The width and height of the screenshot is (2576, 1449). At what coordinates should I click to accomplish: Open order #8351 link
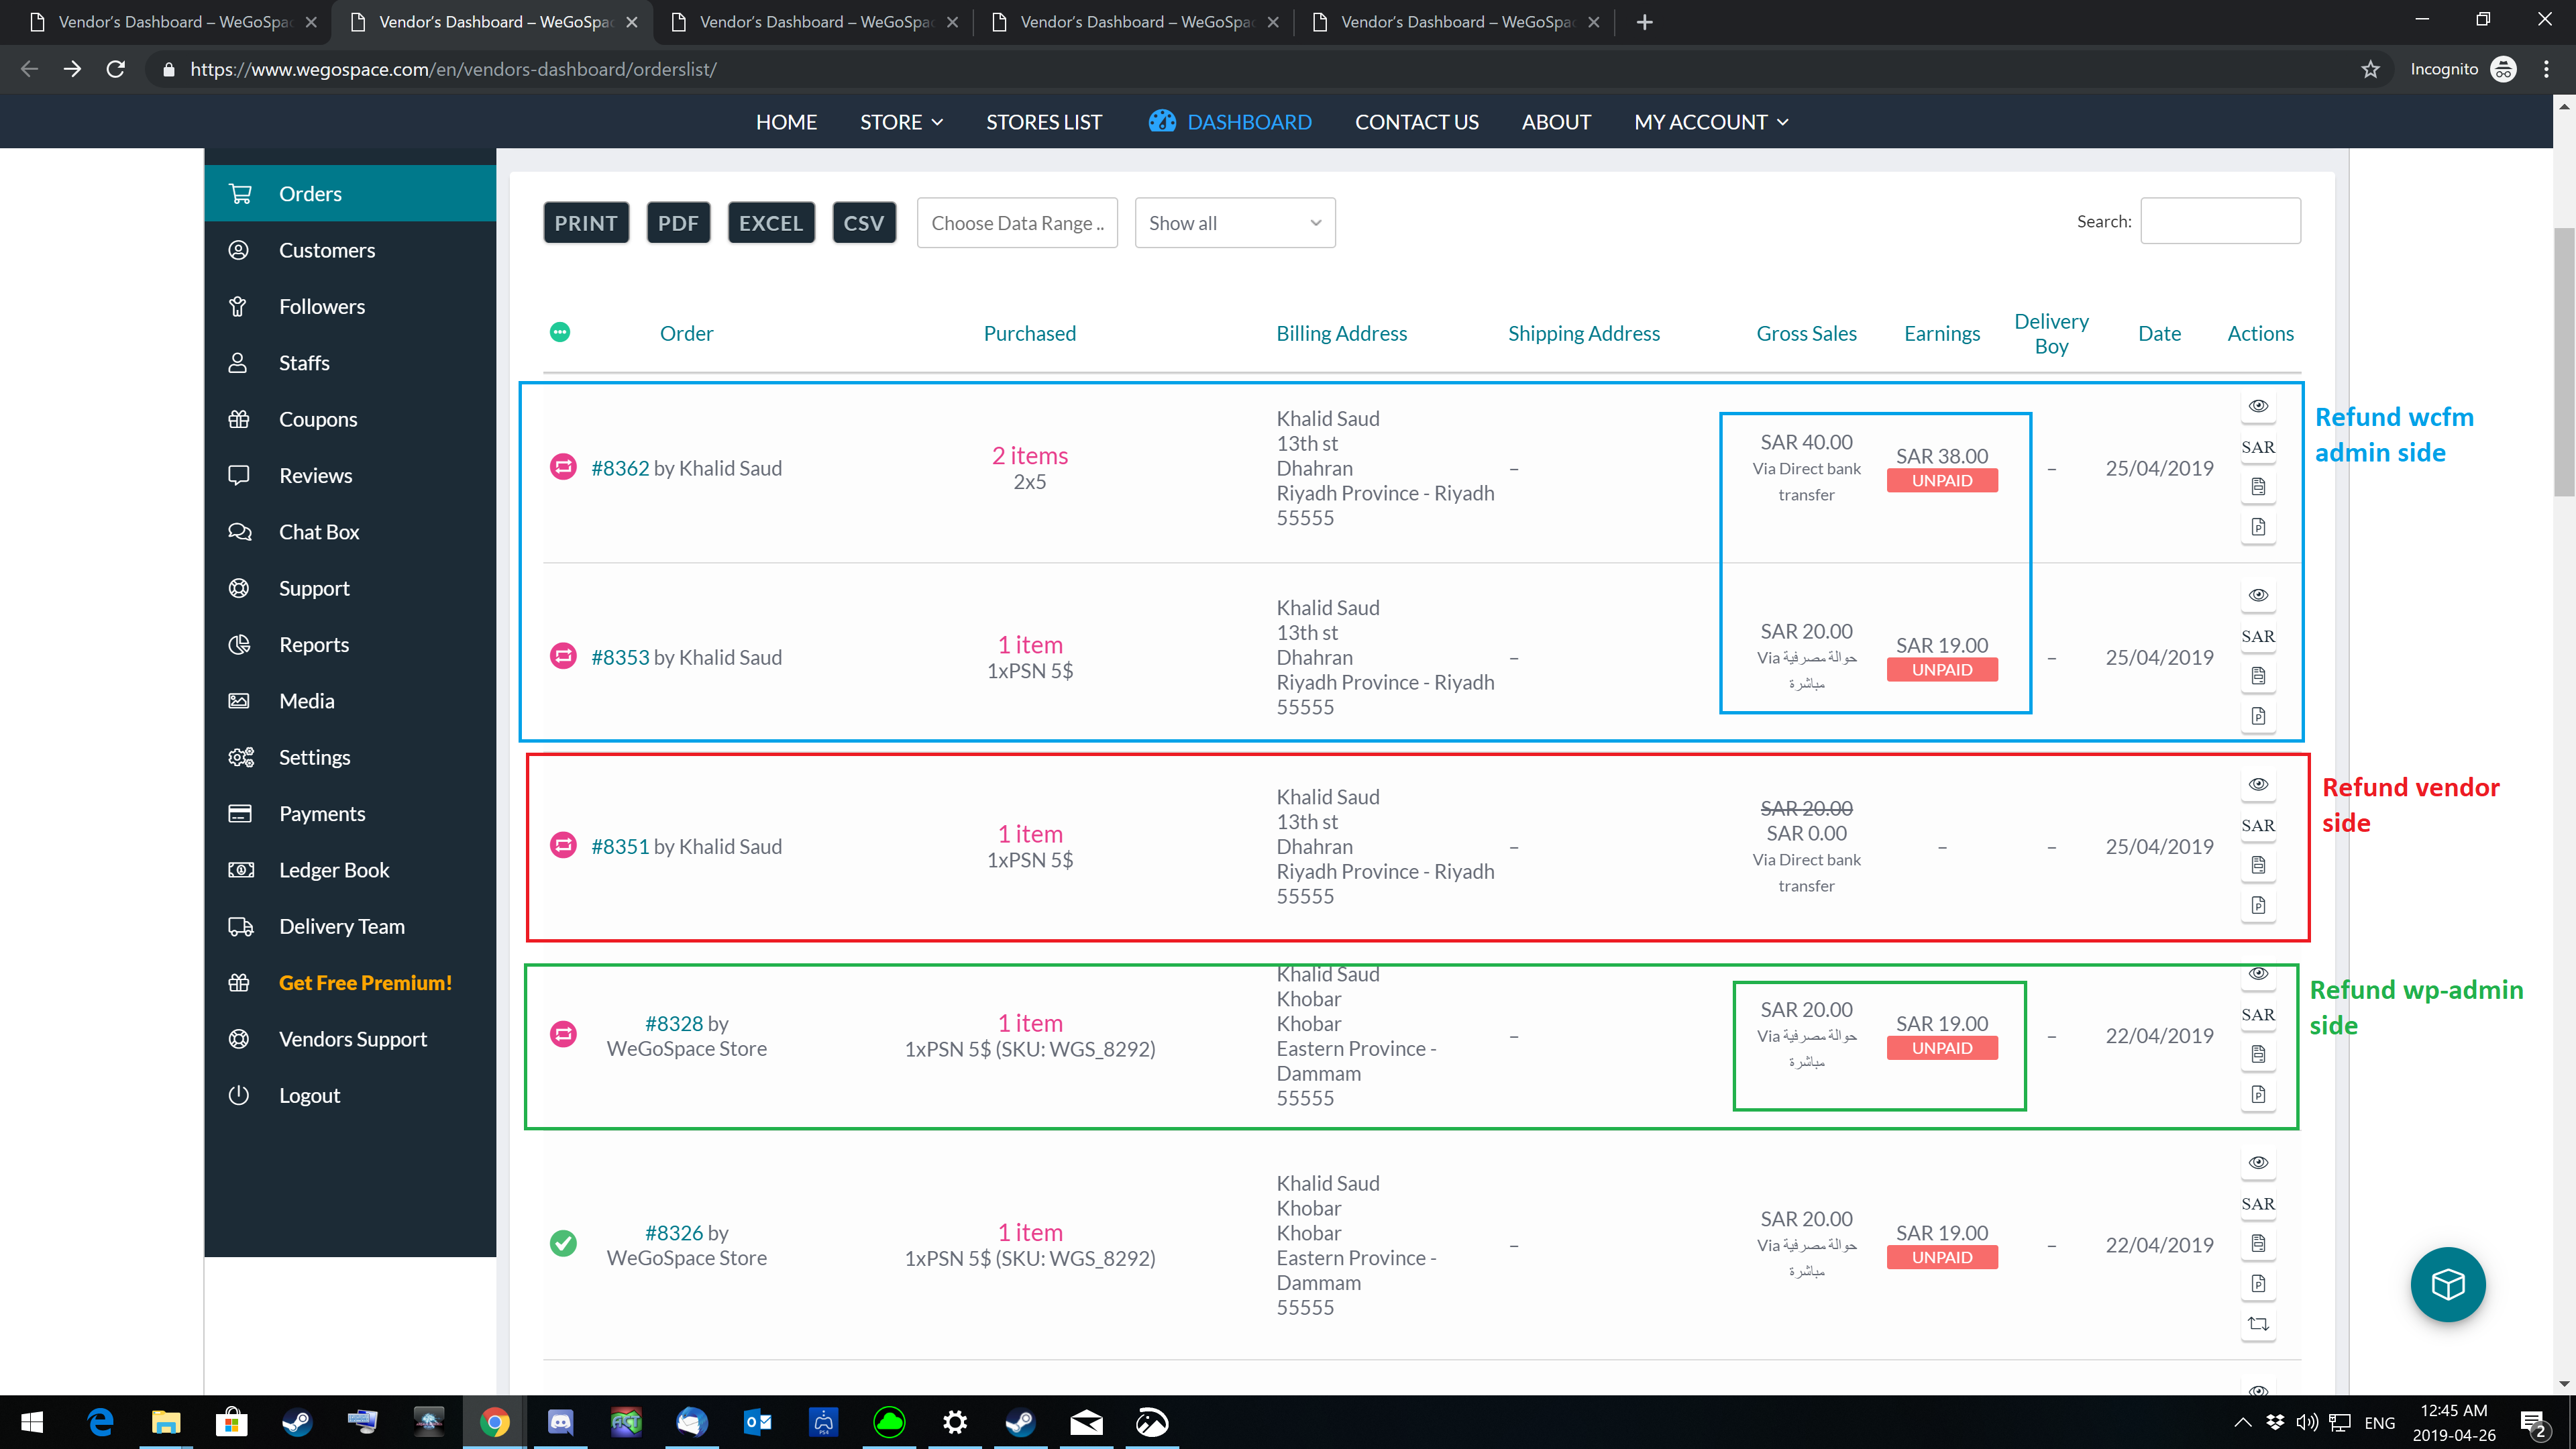pyautogui.click(x=620, y=846)
